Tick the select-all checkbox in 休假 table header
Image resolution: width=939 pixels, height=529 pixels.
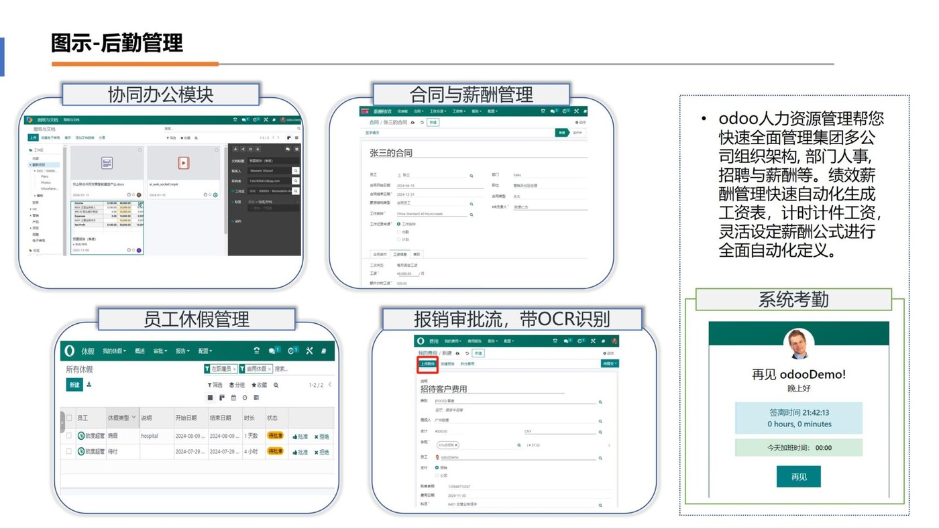(69, 418)
